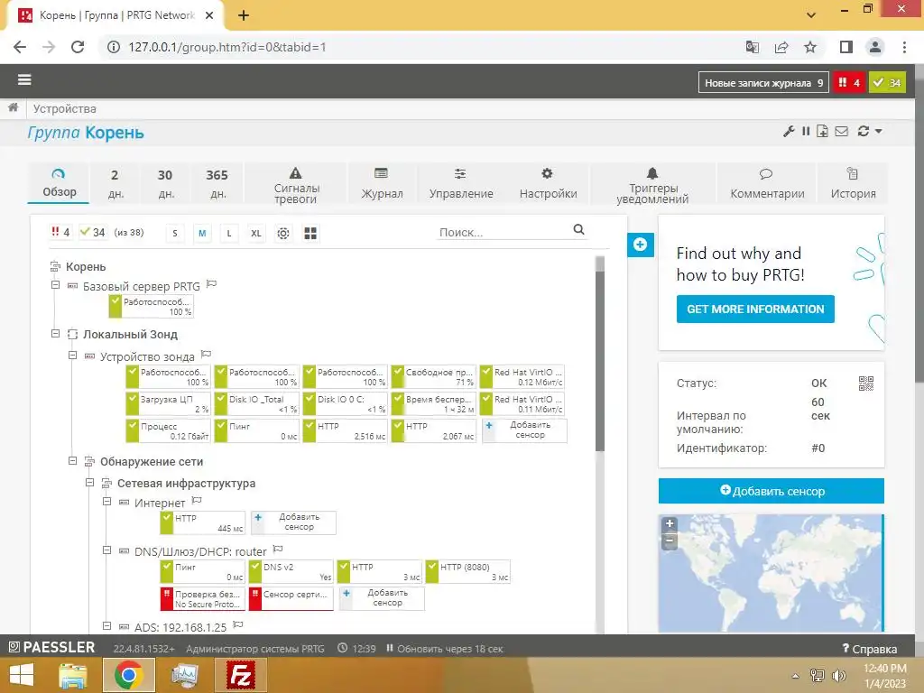Open the Триггеры уведомлений tab
The height and width of the screenshot is (693, 924).
tap(652, 183)
